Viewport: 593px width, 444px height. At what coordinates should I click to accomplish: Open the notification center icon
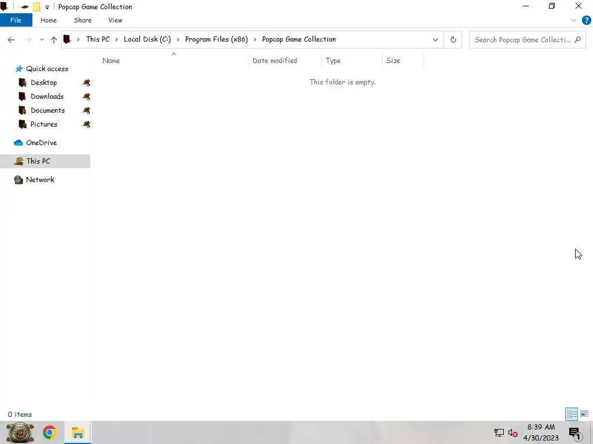tap(574, 433)
